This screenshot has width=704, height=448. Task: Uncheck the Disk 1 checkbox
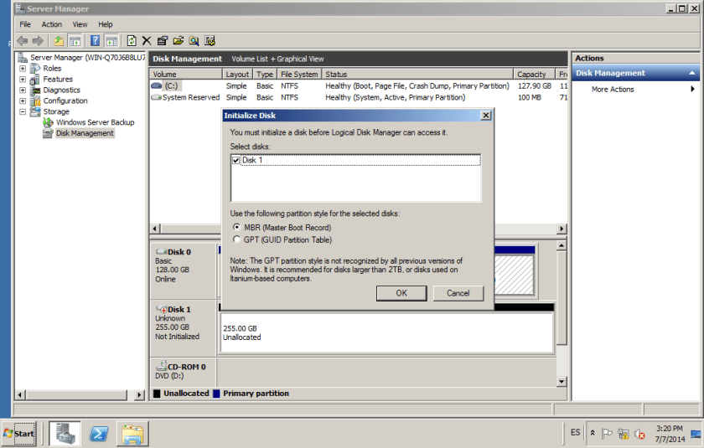click(x=236, y=160)
